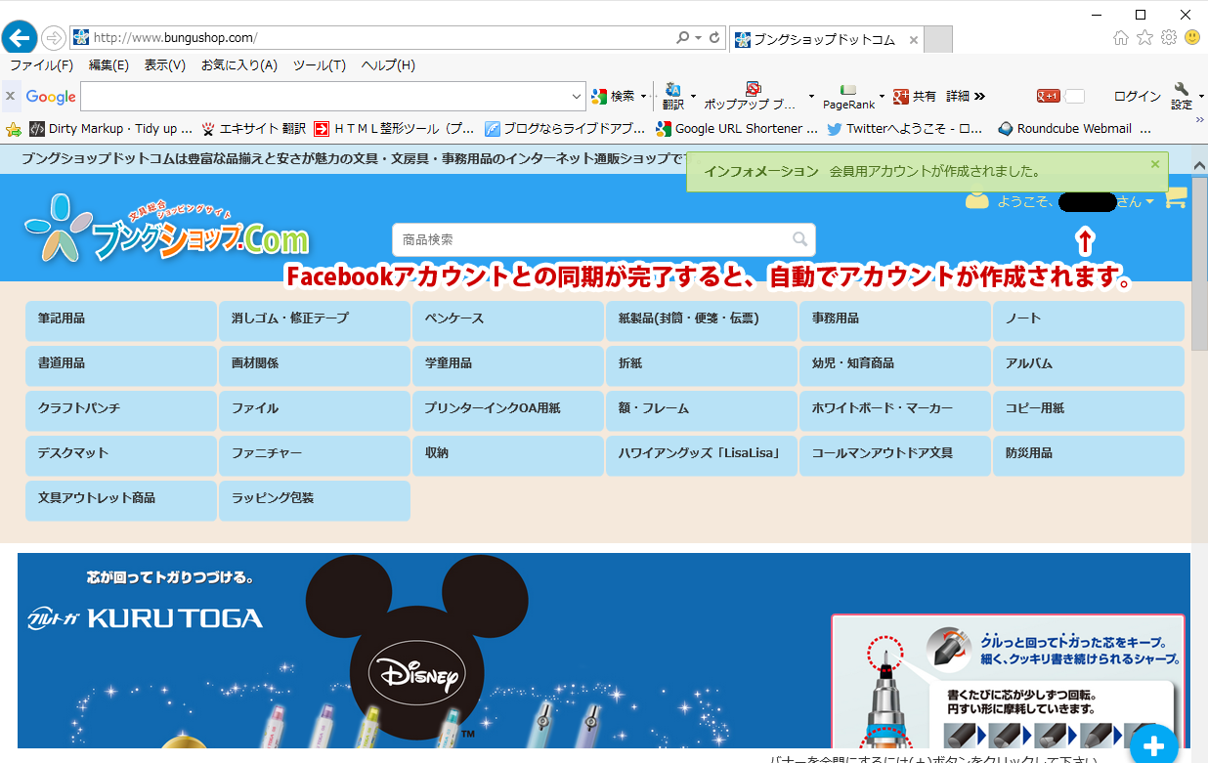
Task: Click the Google toolbar 翻訳 icon
Action: pyautogui.click(x=673, y=96)
